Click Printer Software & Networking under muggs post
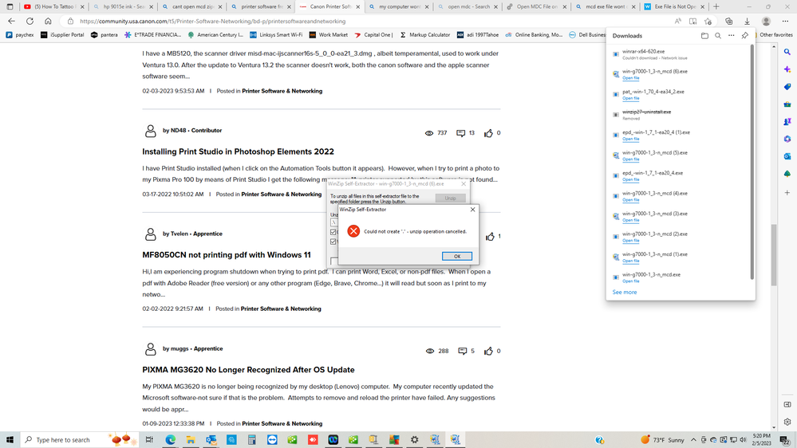797x448 pixels. (x=282, y=423)
